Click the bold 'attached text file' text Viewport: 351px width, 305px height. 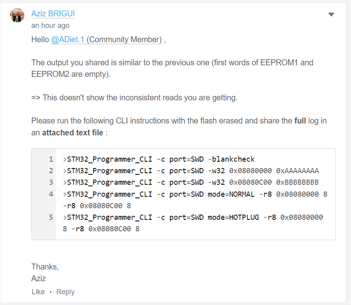point(72,133)
